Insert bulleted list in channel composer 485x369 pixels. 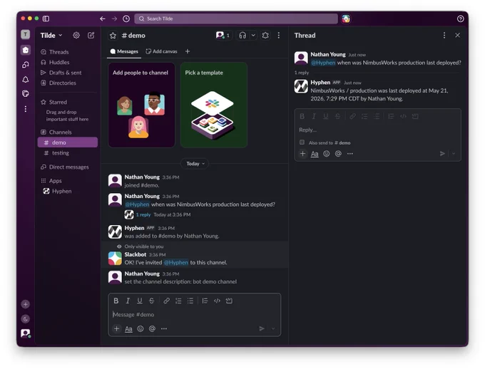coord(190,301)
